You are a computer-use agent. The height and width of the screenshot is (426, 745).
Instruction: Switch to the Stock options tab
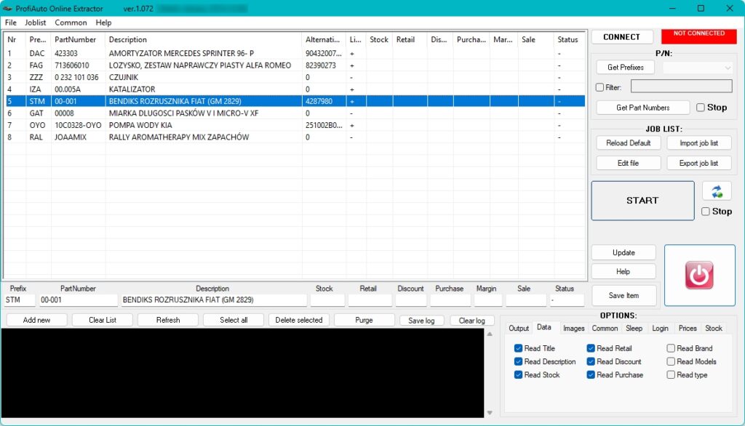pyautogui.click(x=713, y=328)
